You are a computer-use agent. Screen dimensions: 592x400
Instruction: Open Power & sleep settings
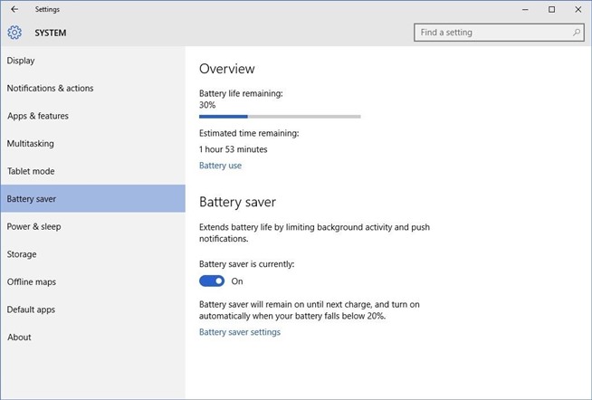[x=33, y=226]
